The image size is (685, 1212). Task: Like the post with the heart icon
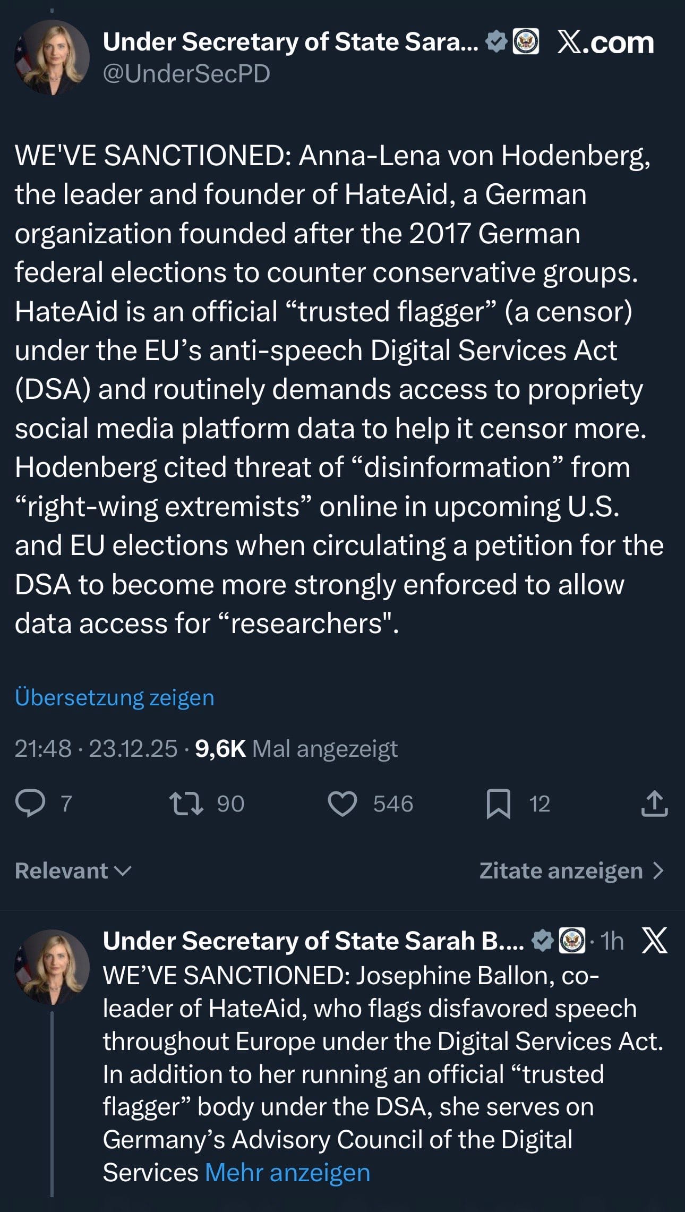coord(343,803)
